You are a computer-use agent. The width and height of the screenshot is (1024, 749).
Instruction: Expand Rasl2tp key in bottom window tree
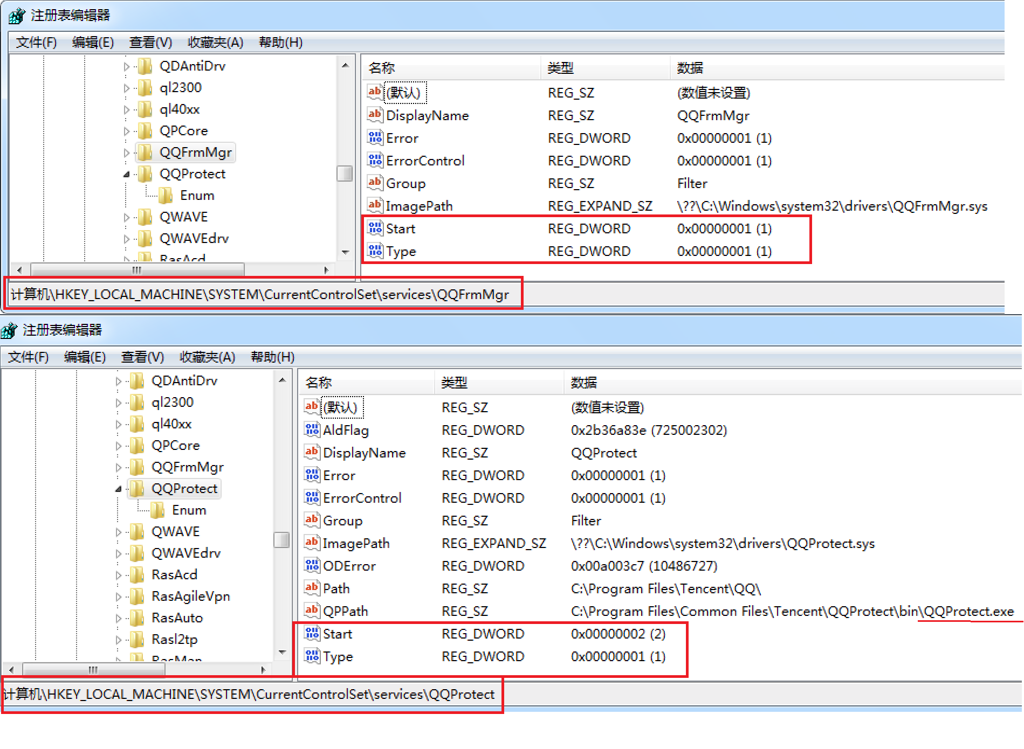(x=119, y=640)
